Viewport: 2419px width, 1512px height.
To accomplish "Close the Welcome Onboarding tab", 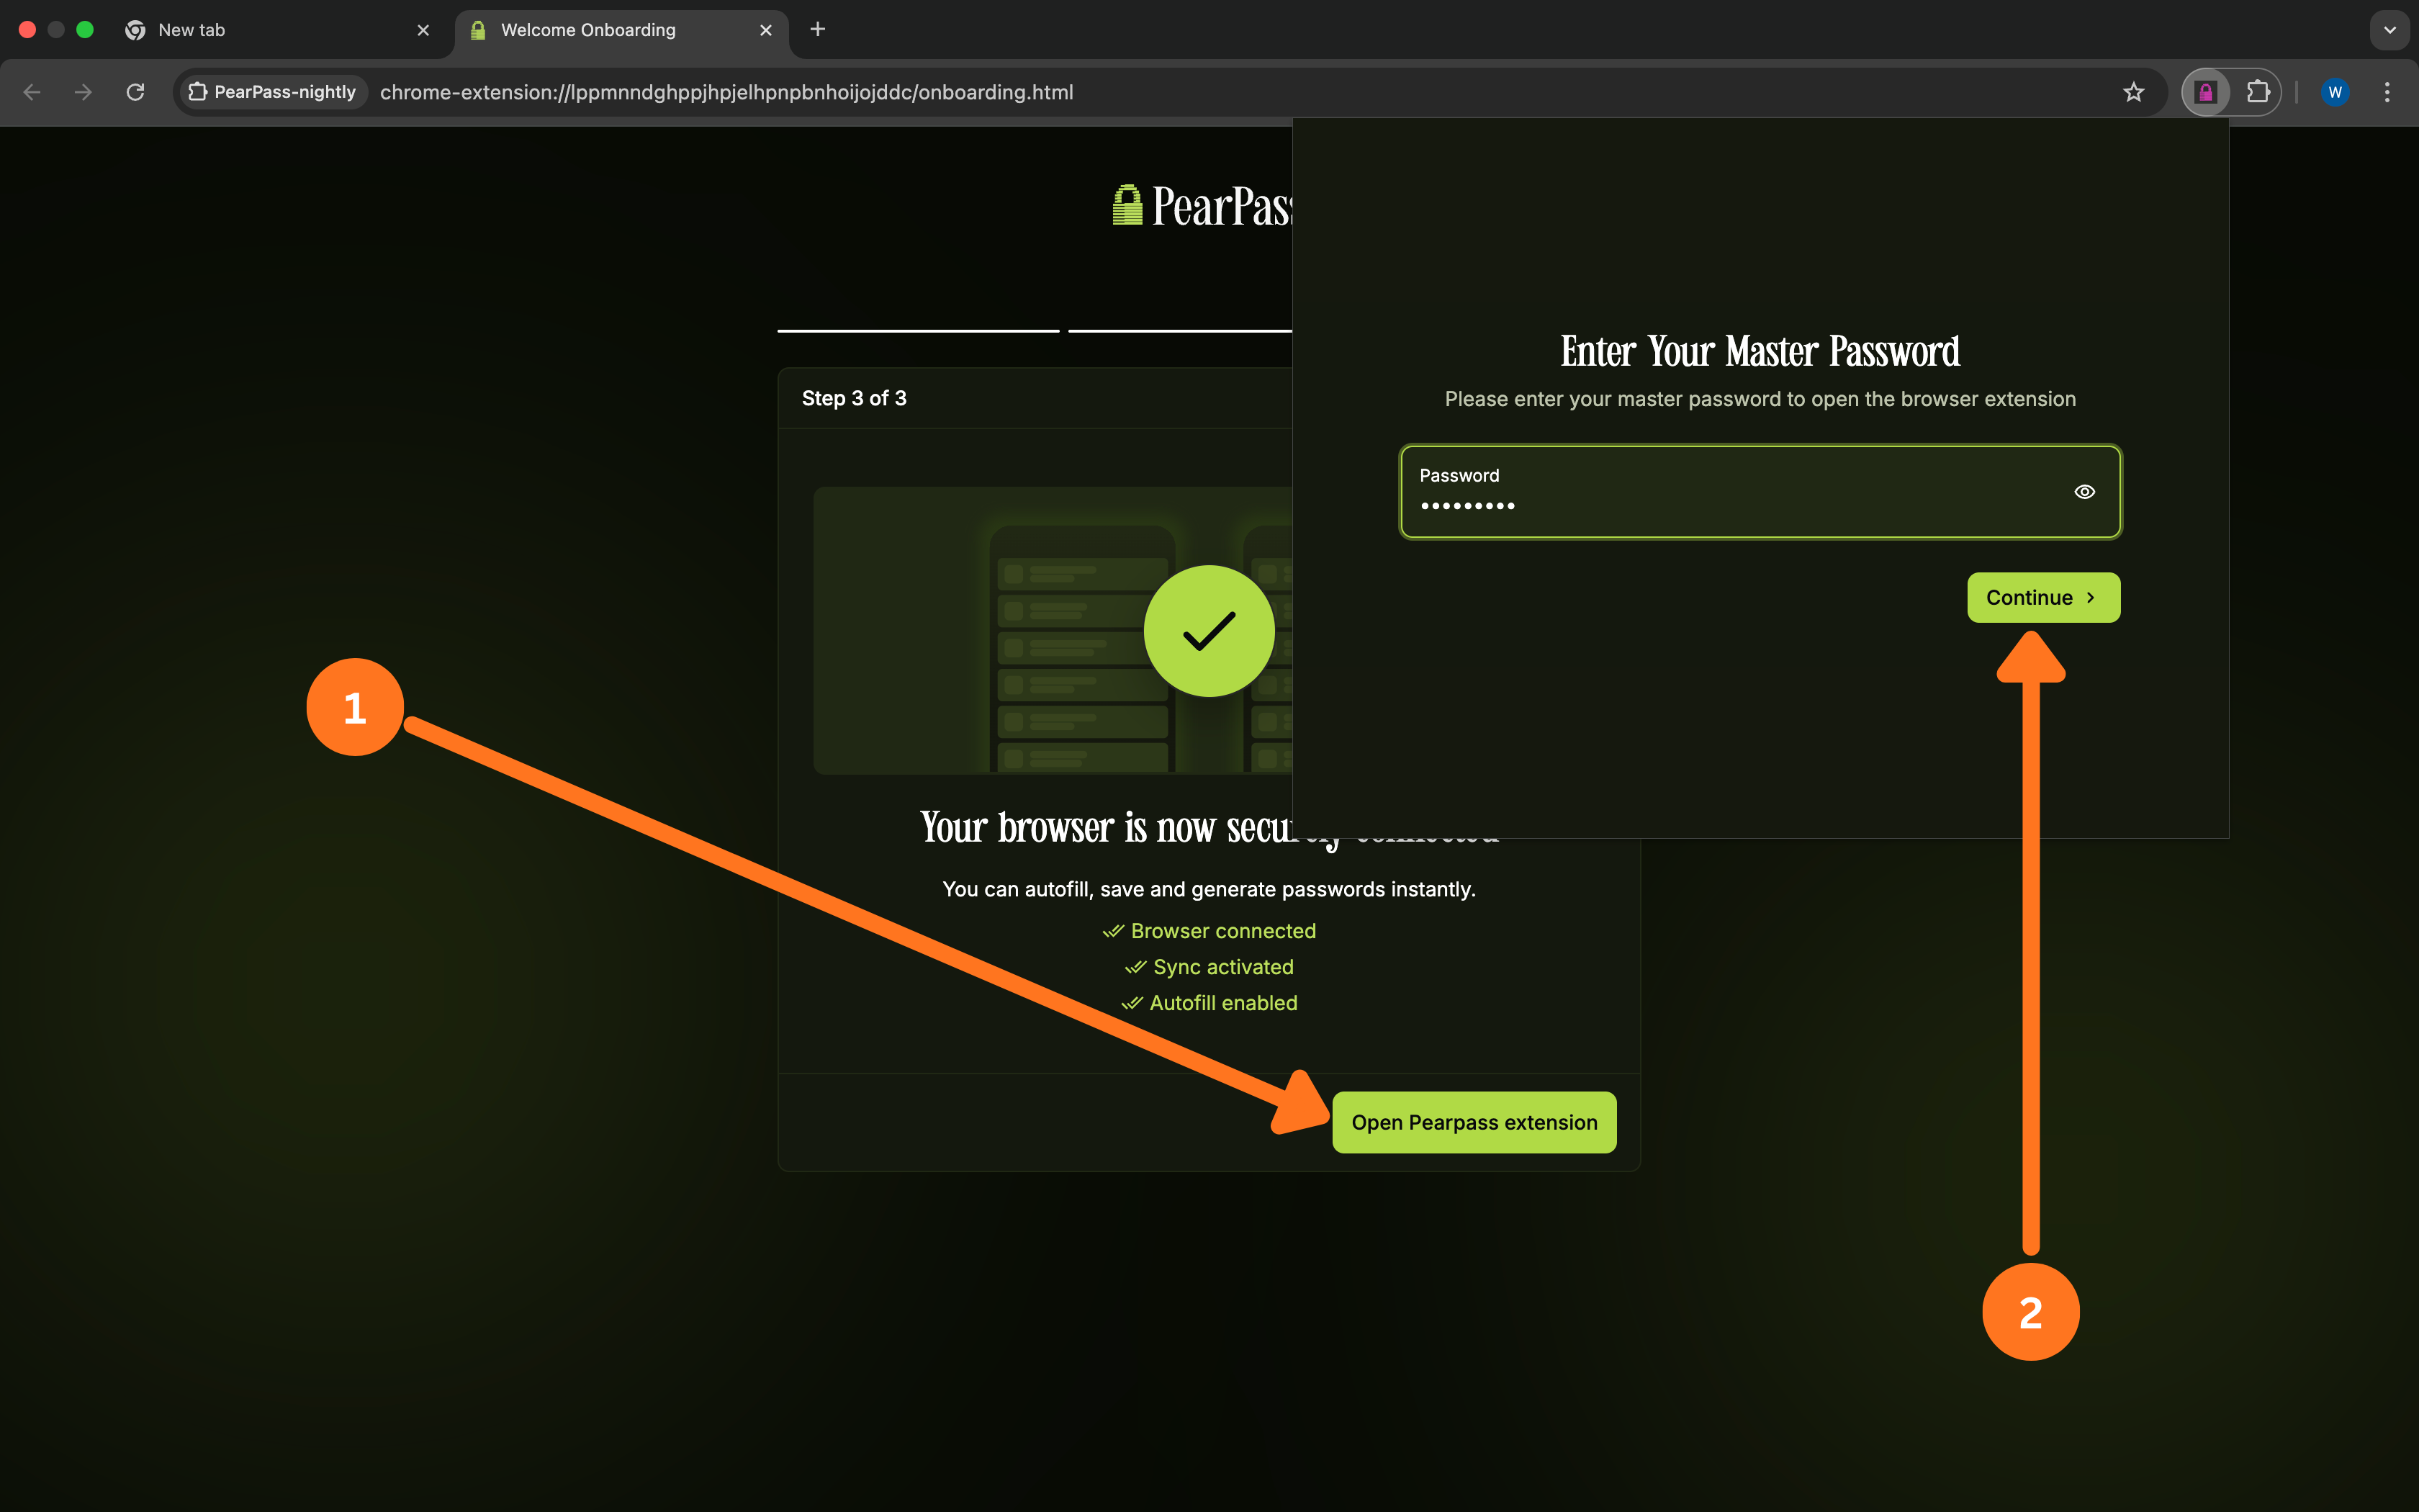I will [766, 30].
